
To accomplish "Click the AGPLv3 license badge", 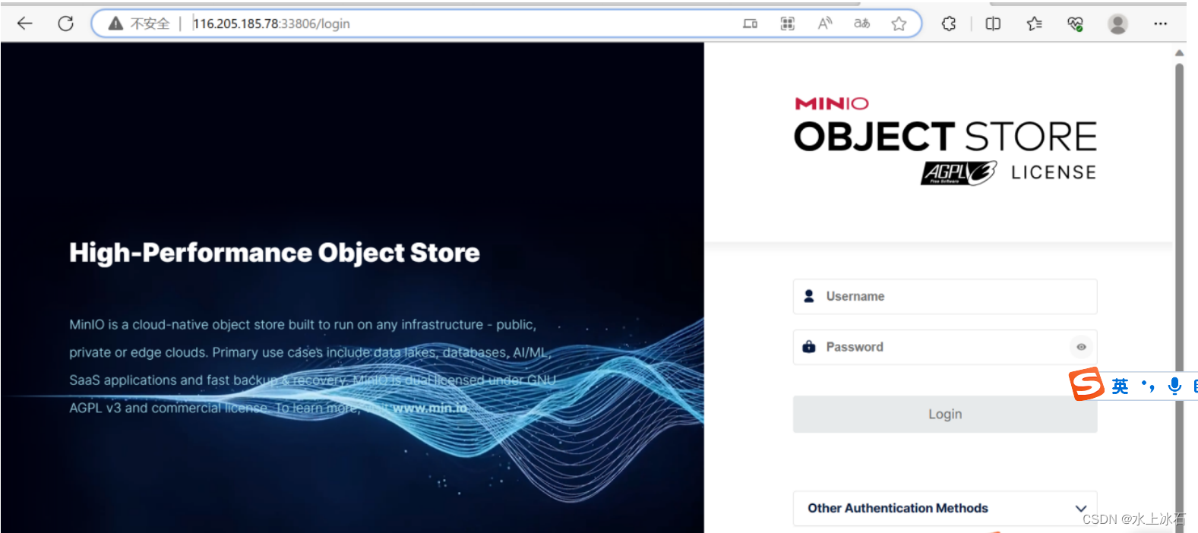I will 959,172.
